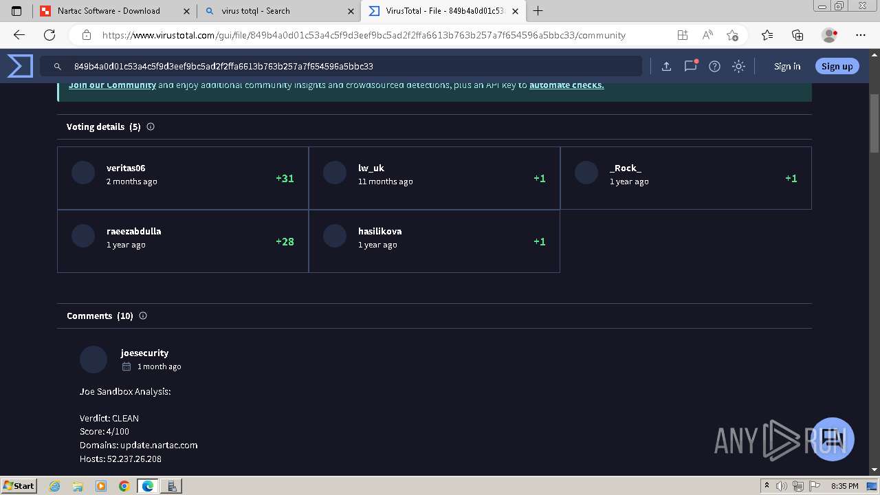
Task: Click the page vertical scrollbar thumb
Action: pyautogui.click(x=874, y=123)
